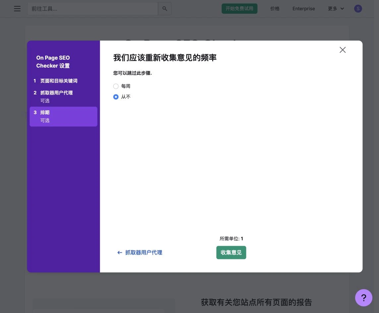The height and width of the screenshot is (313, 379).
Task: Open the 价格 menu item
Action: point(275,9)
